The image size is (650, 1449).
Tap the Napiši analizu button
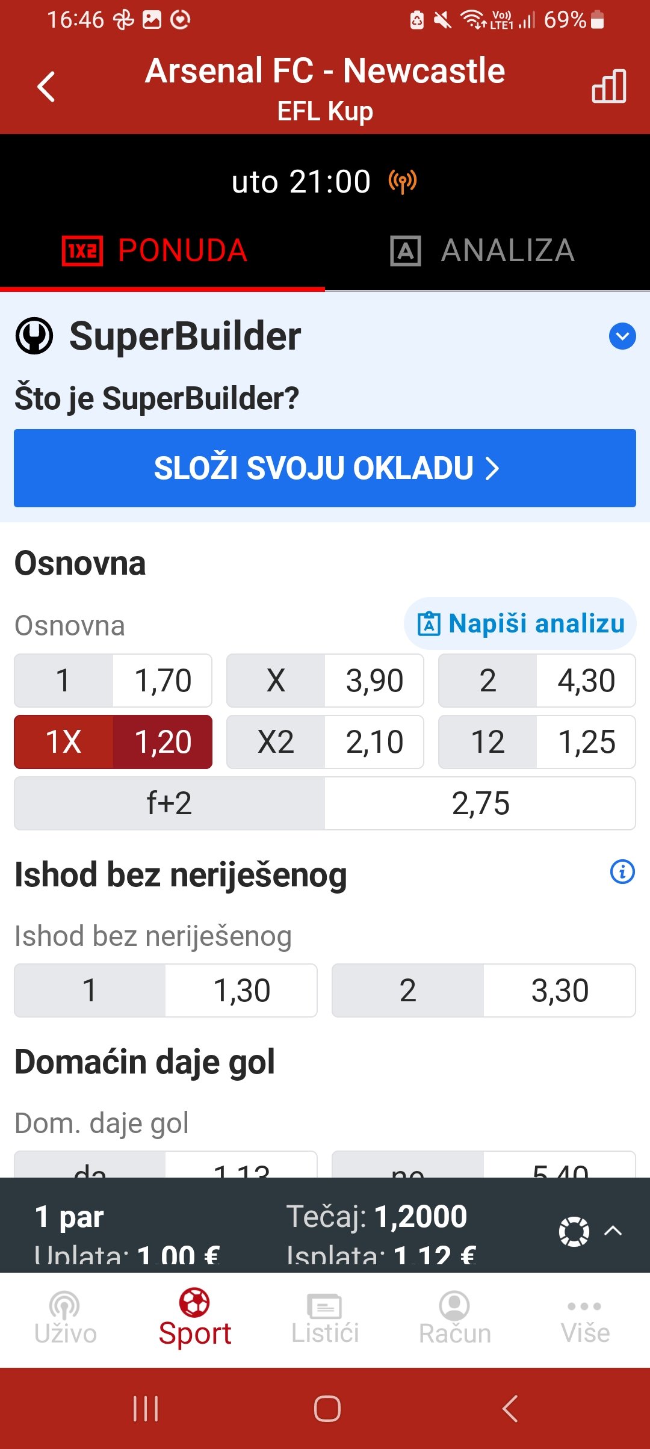(x=521, y=623)
